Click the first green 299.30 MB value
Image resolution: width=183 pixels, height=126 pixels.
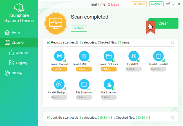click(x=105, y=118)
